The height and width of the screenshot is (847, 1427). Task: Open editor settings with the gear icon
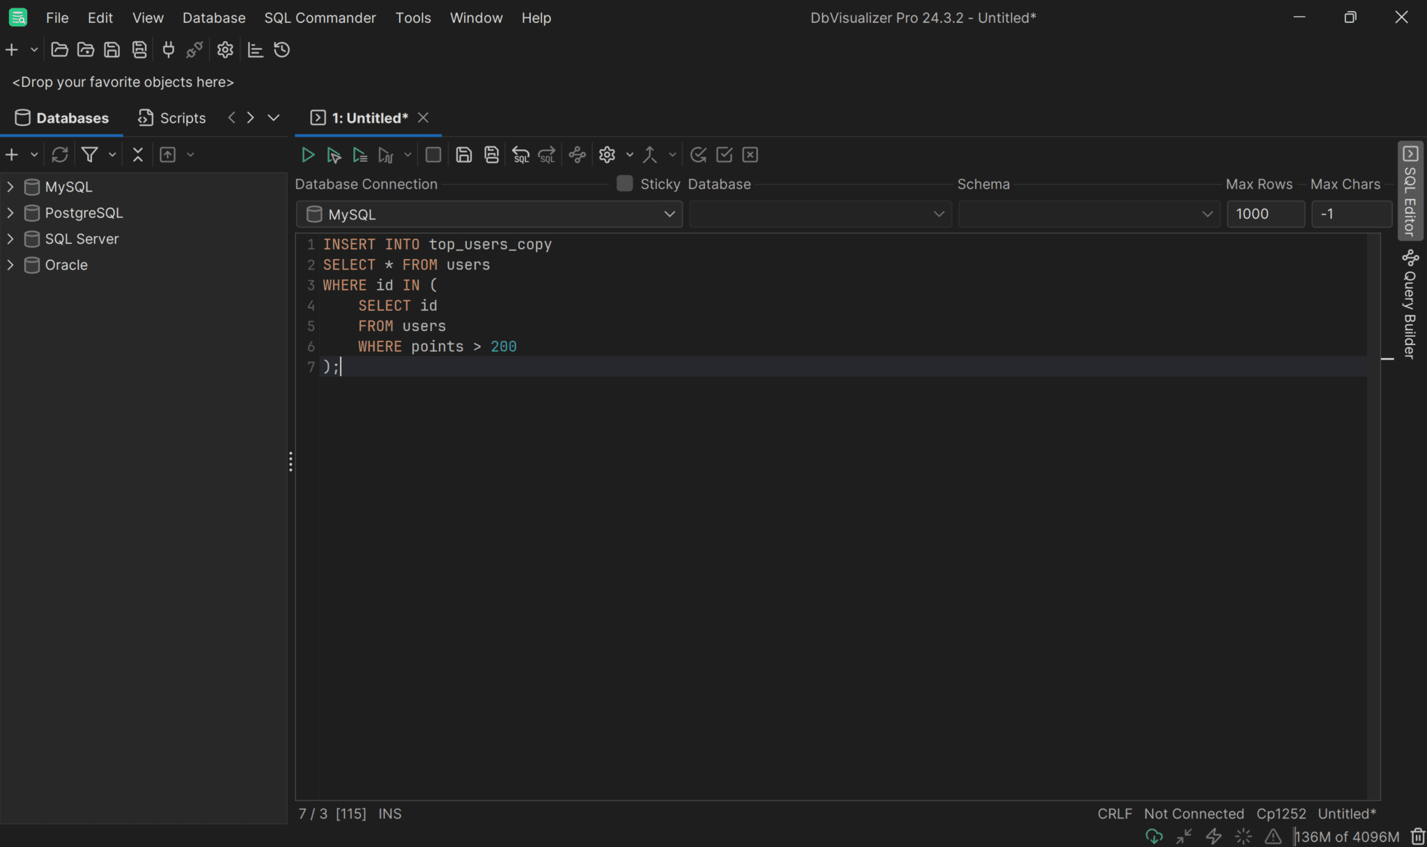(x=608, y=155)
